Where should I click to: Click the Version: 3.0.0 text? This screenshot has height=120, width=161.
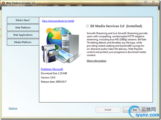click(x=48, y=77)
